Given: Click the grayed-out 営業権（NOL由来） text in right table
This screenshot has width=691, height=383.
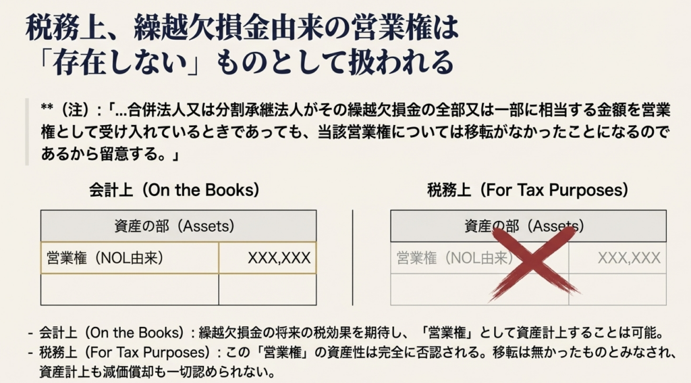Looking at the screenshot, I should (451, 257).
